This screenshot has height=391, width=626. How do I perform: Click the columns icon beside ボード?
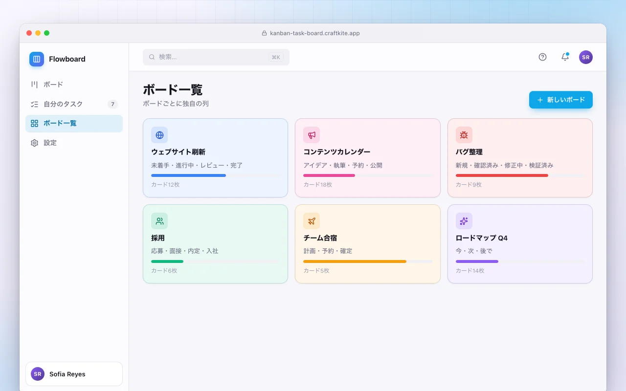[34, 85]
